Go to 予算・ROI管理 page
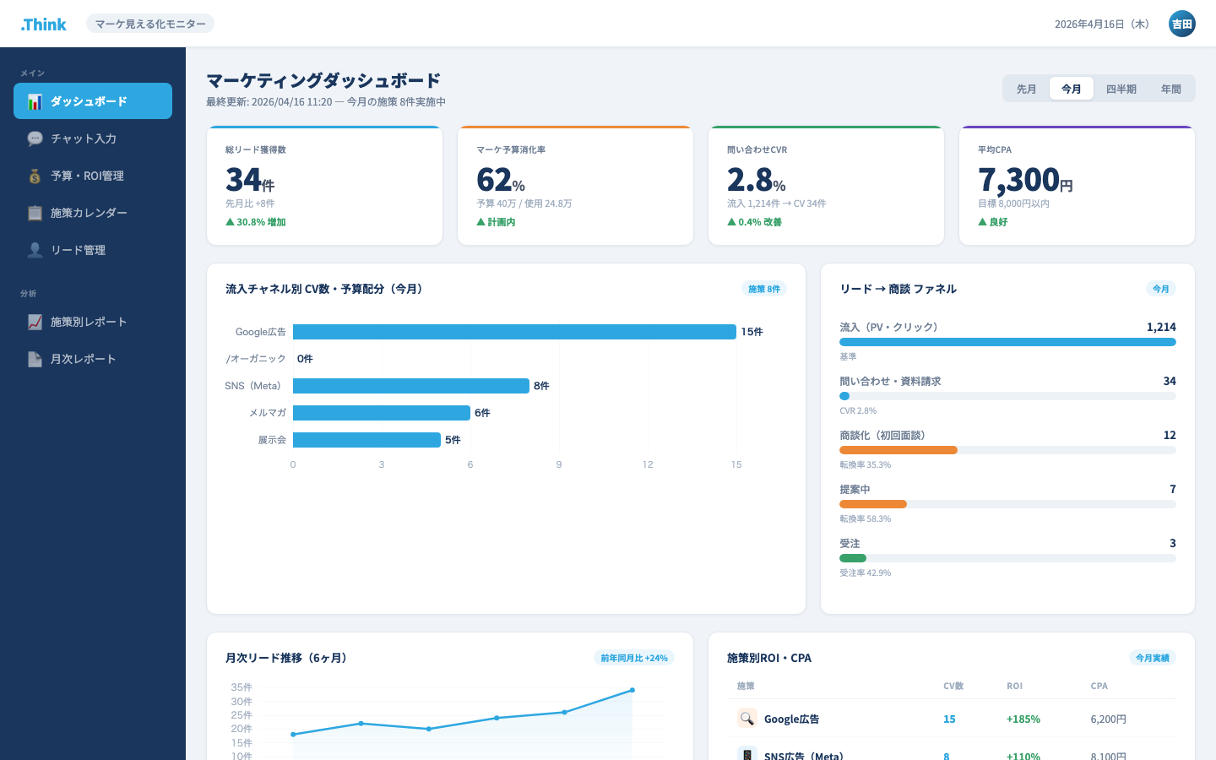Image resolution: width=1216 pixels, height=760 pixels. (x=93, y=176)
